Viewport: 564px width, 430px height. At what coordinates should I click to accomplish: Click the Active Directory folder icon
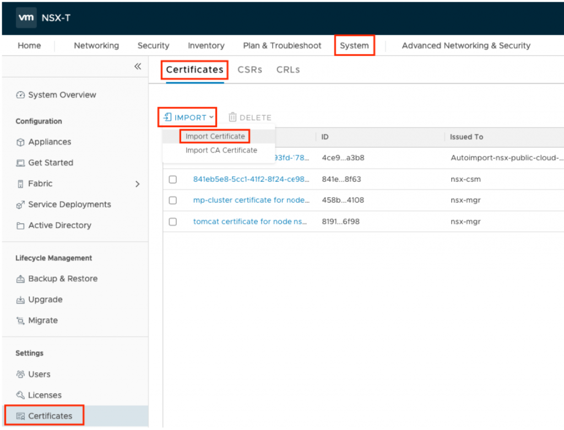[20, 225]
